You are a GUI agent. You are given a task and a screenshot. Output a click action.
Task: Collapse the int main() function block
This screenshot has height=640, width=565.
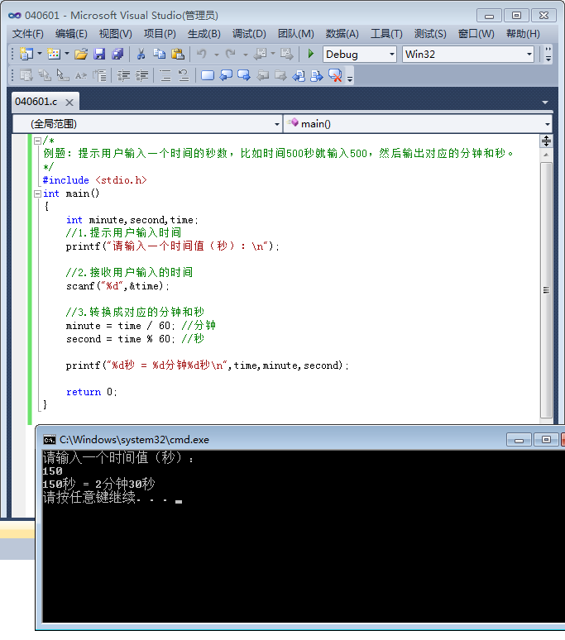pos(37,193)
